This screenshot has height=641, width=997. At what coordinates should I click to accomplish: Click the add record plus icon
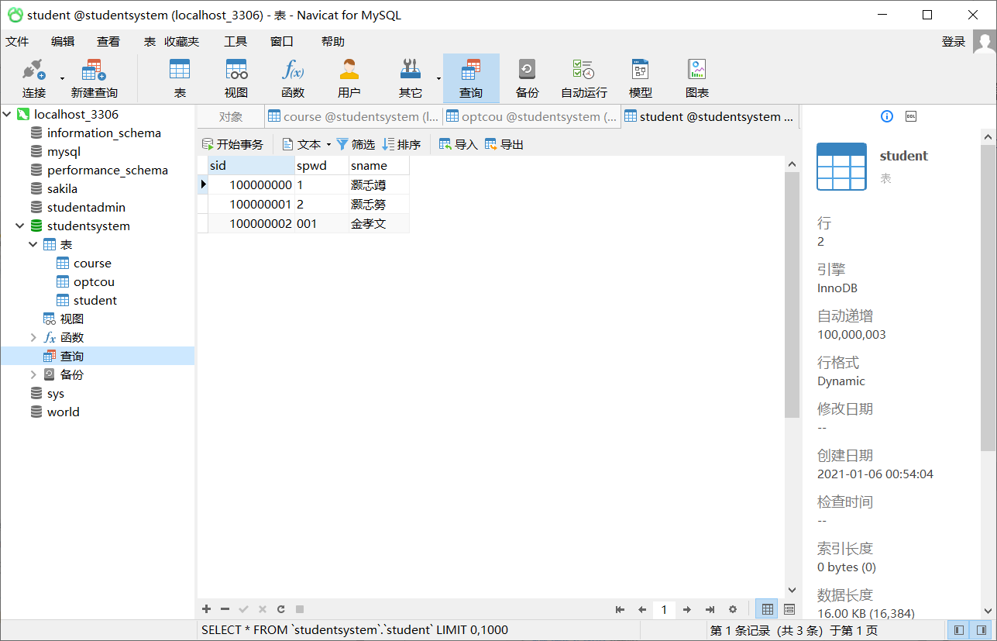tap(206, 609)
